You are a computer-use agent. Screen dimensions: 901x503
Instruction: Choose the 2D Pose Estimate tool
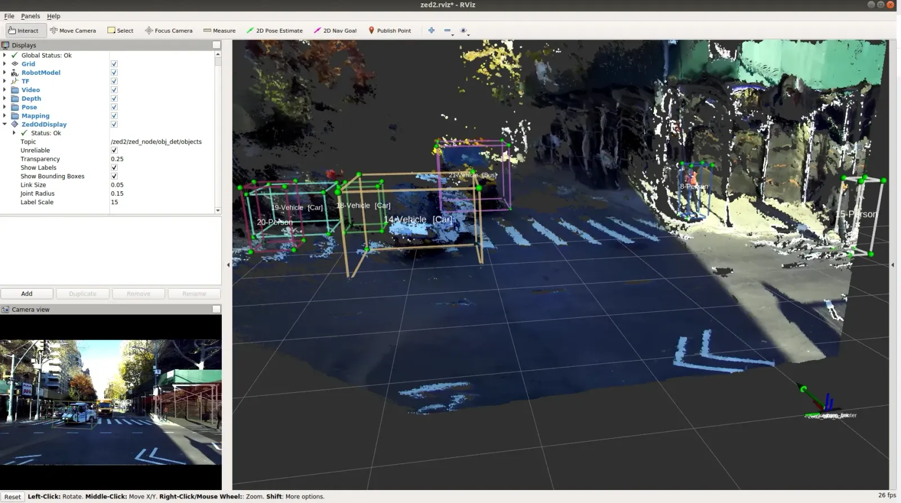(274, 30)
